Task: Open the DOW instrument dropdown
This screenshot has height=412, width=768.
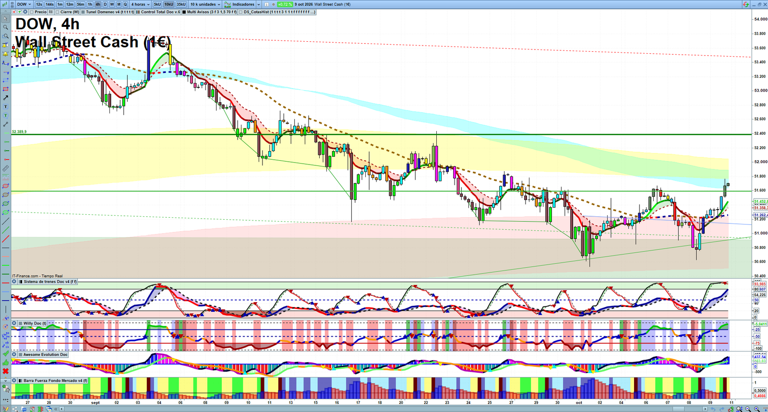Action: [x=24, y=4]
